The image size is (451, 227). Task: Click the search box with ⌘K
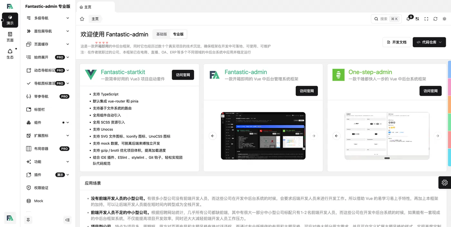(x=386, y=19)
